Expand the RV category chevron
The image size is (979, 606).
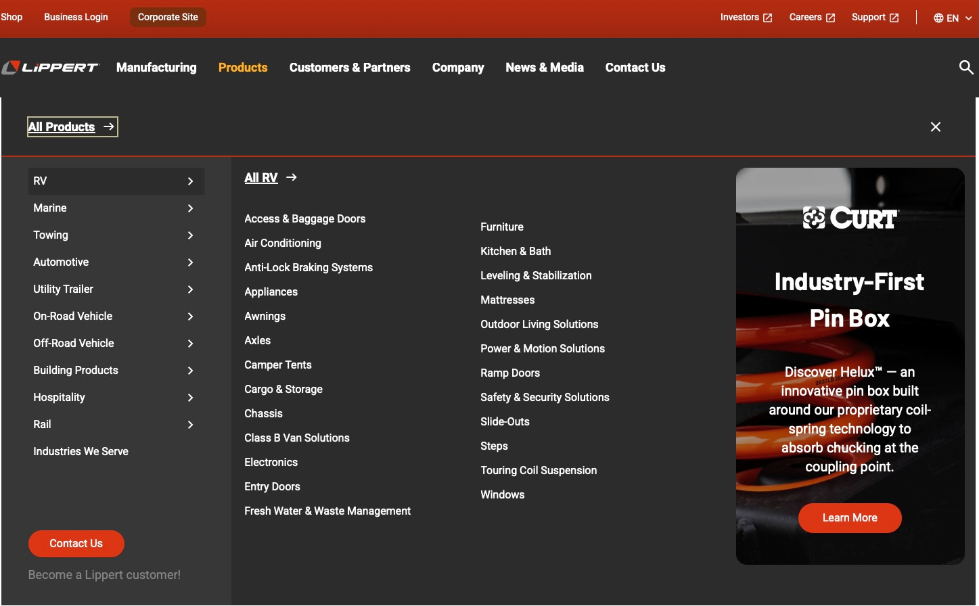point(190,181)
